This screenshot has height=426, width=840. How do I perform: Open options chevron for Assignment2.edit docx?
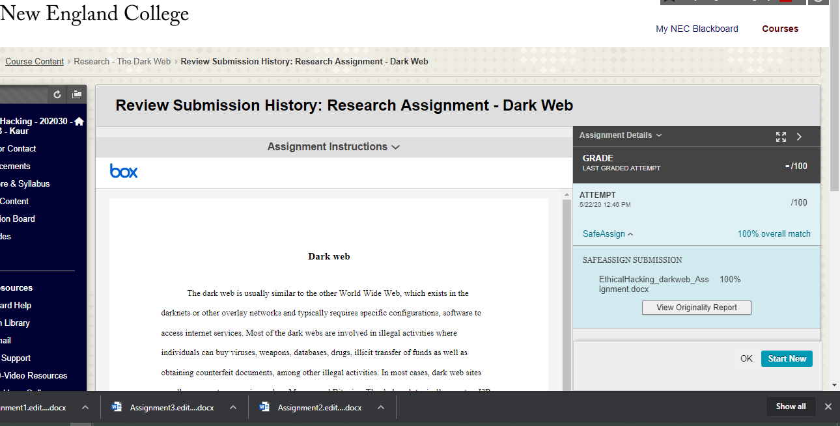[x=381, y=407]
